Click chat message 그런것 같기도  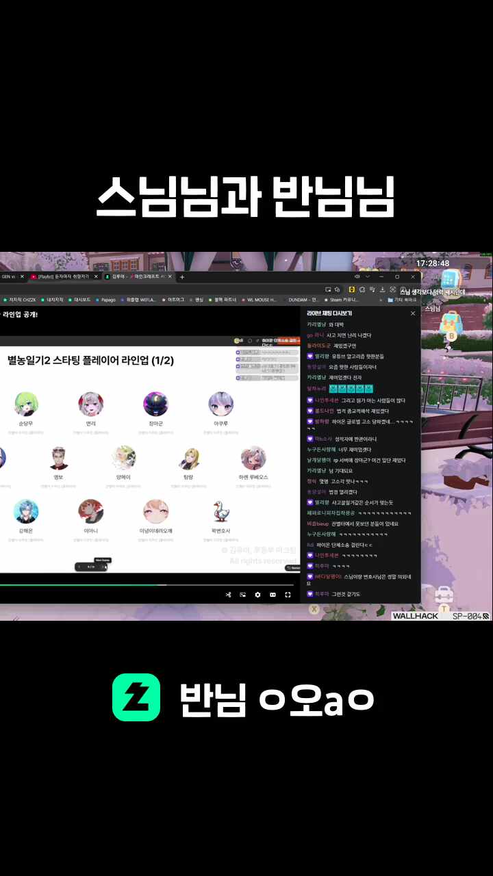click(x=347, y=594)
